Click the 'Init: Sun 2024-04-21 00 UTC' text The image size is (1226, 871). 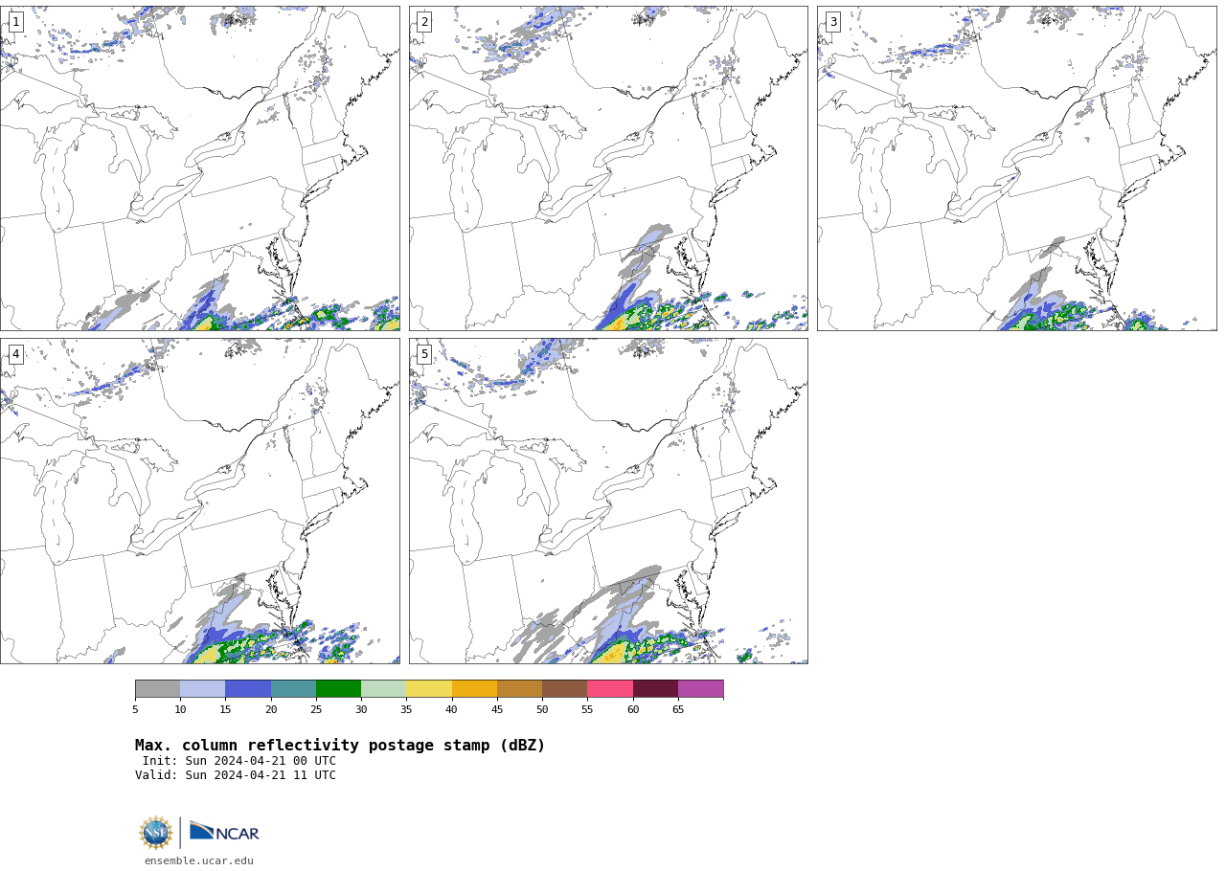(239, 761)
